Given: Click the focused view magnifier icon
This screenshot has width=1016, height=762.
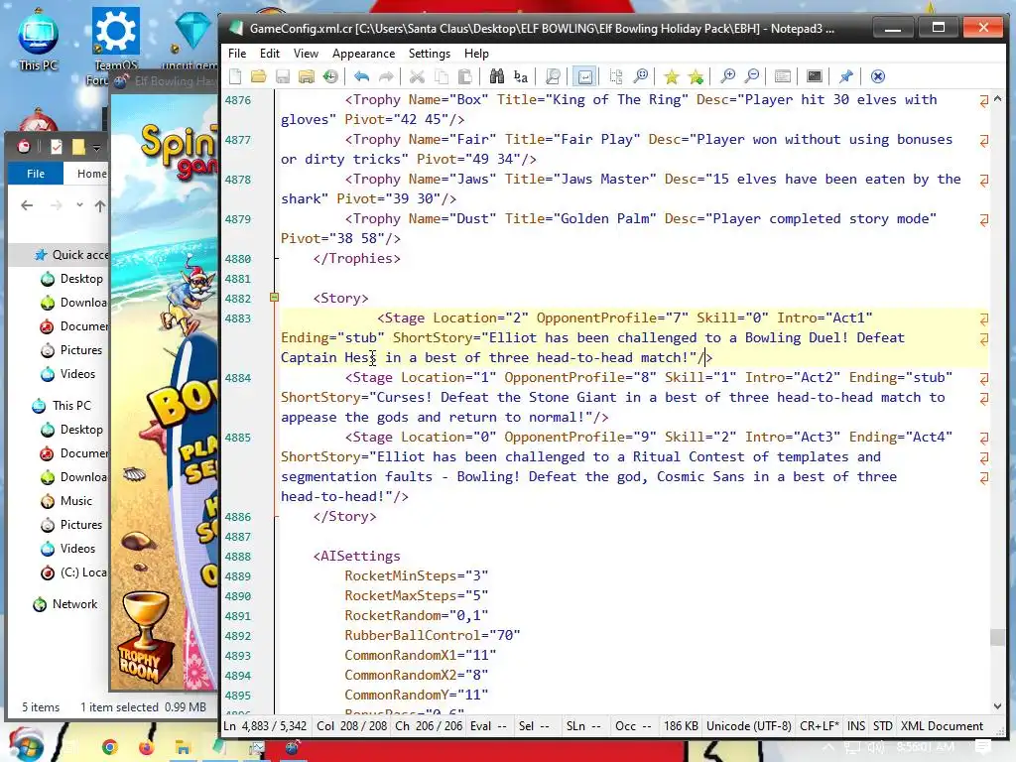Looking at the screenshot, I should pos(640,76).
